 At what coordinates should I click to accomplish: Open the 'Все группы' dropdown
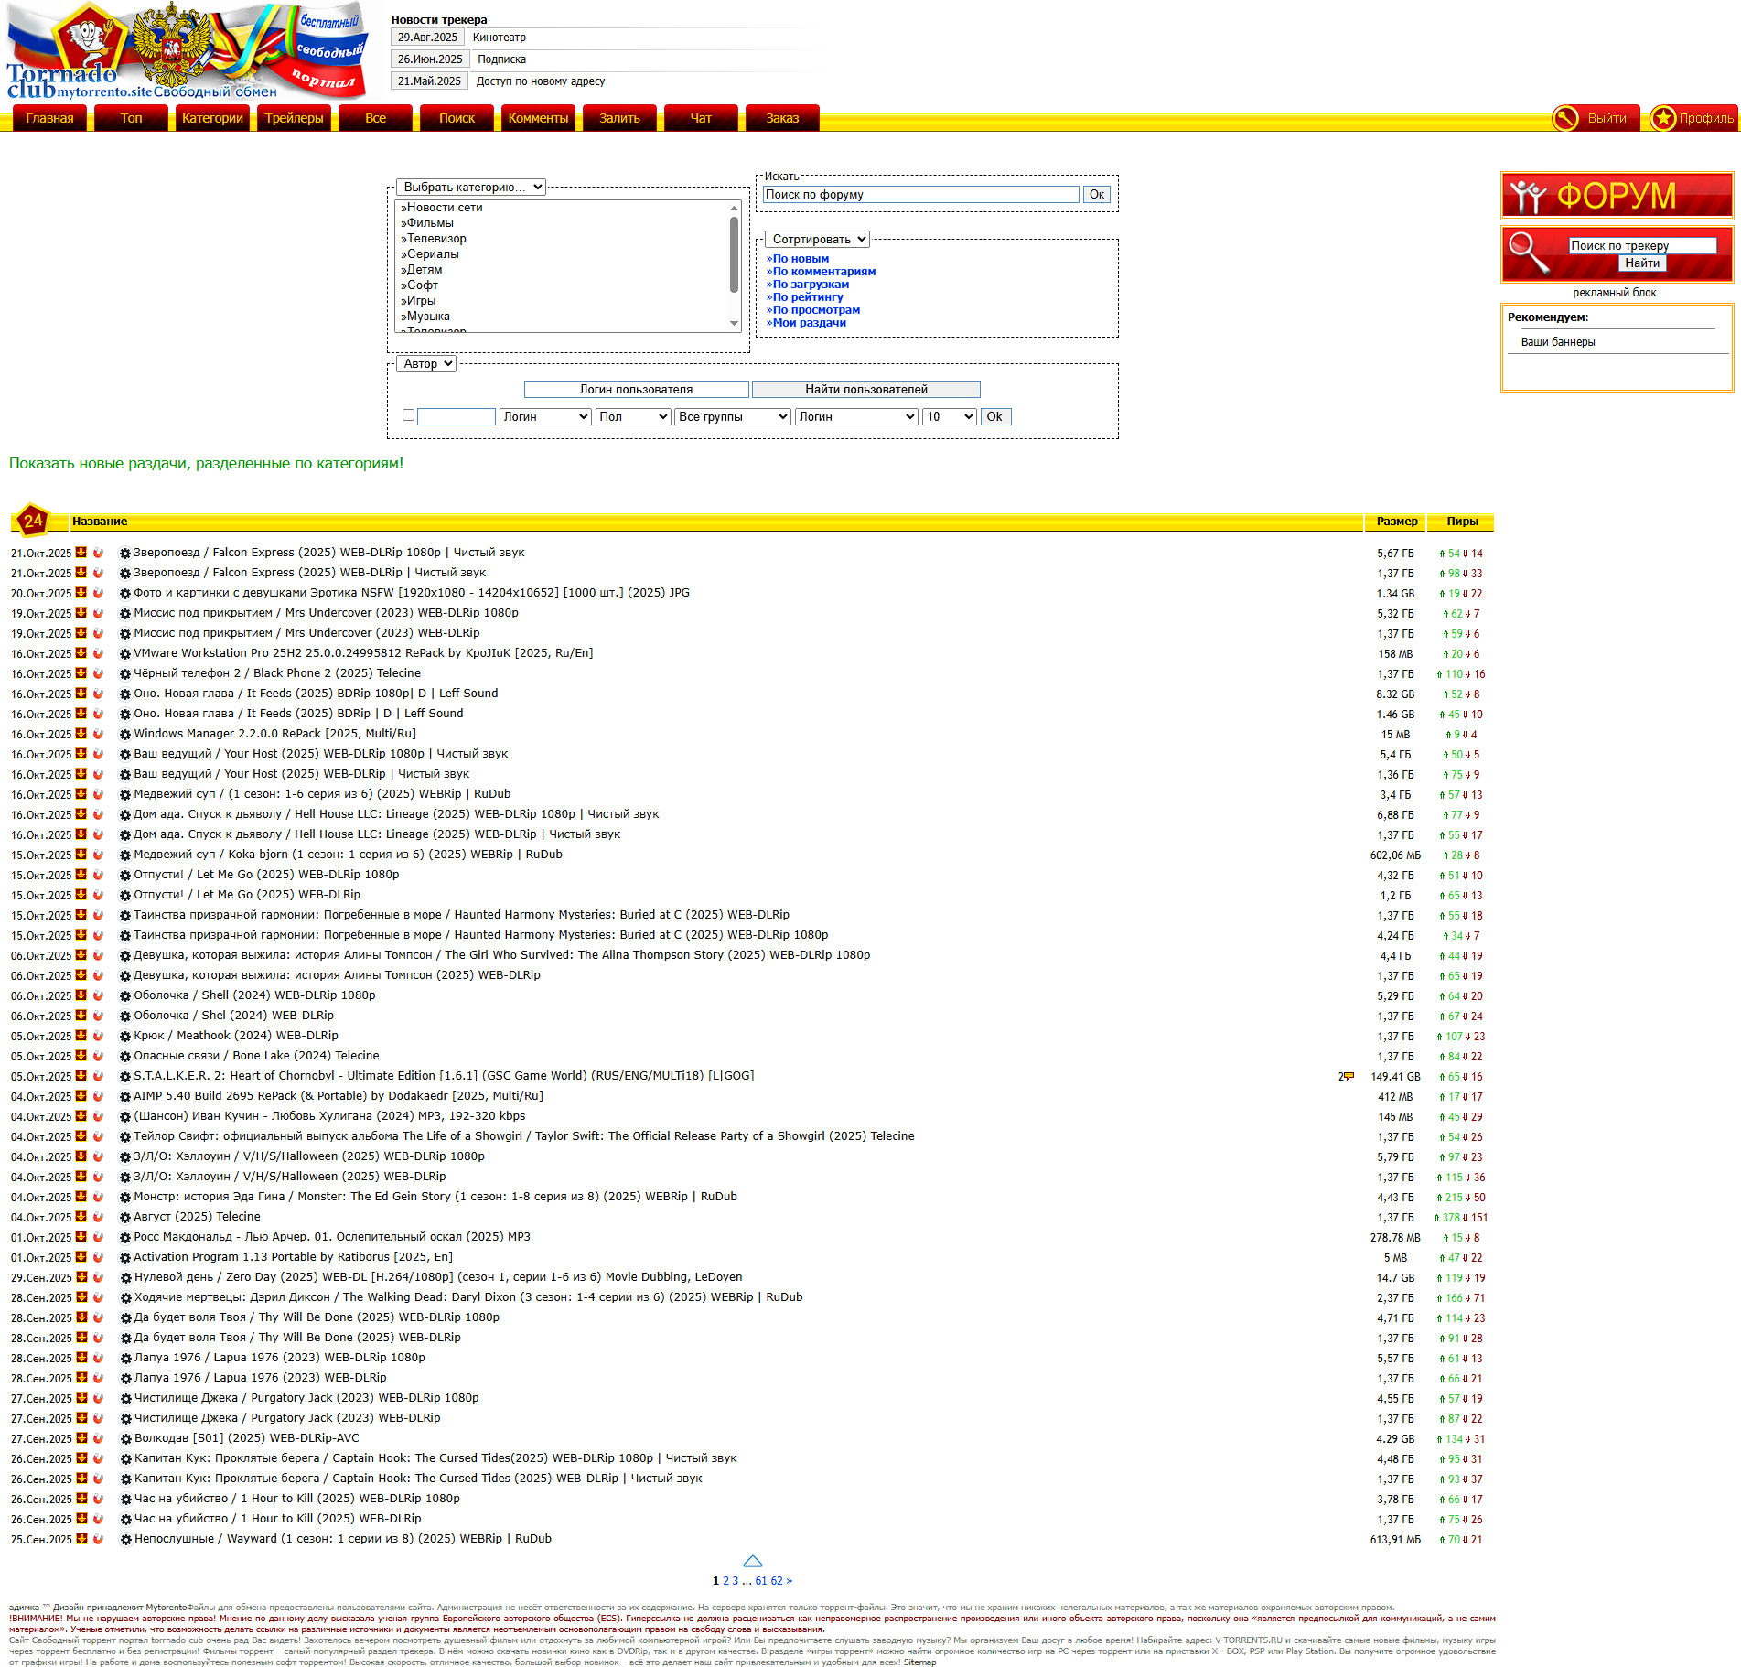732,417
